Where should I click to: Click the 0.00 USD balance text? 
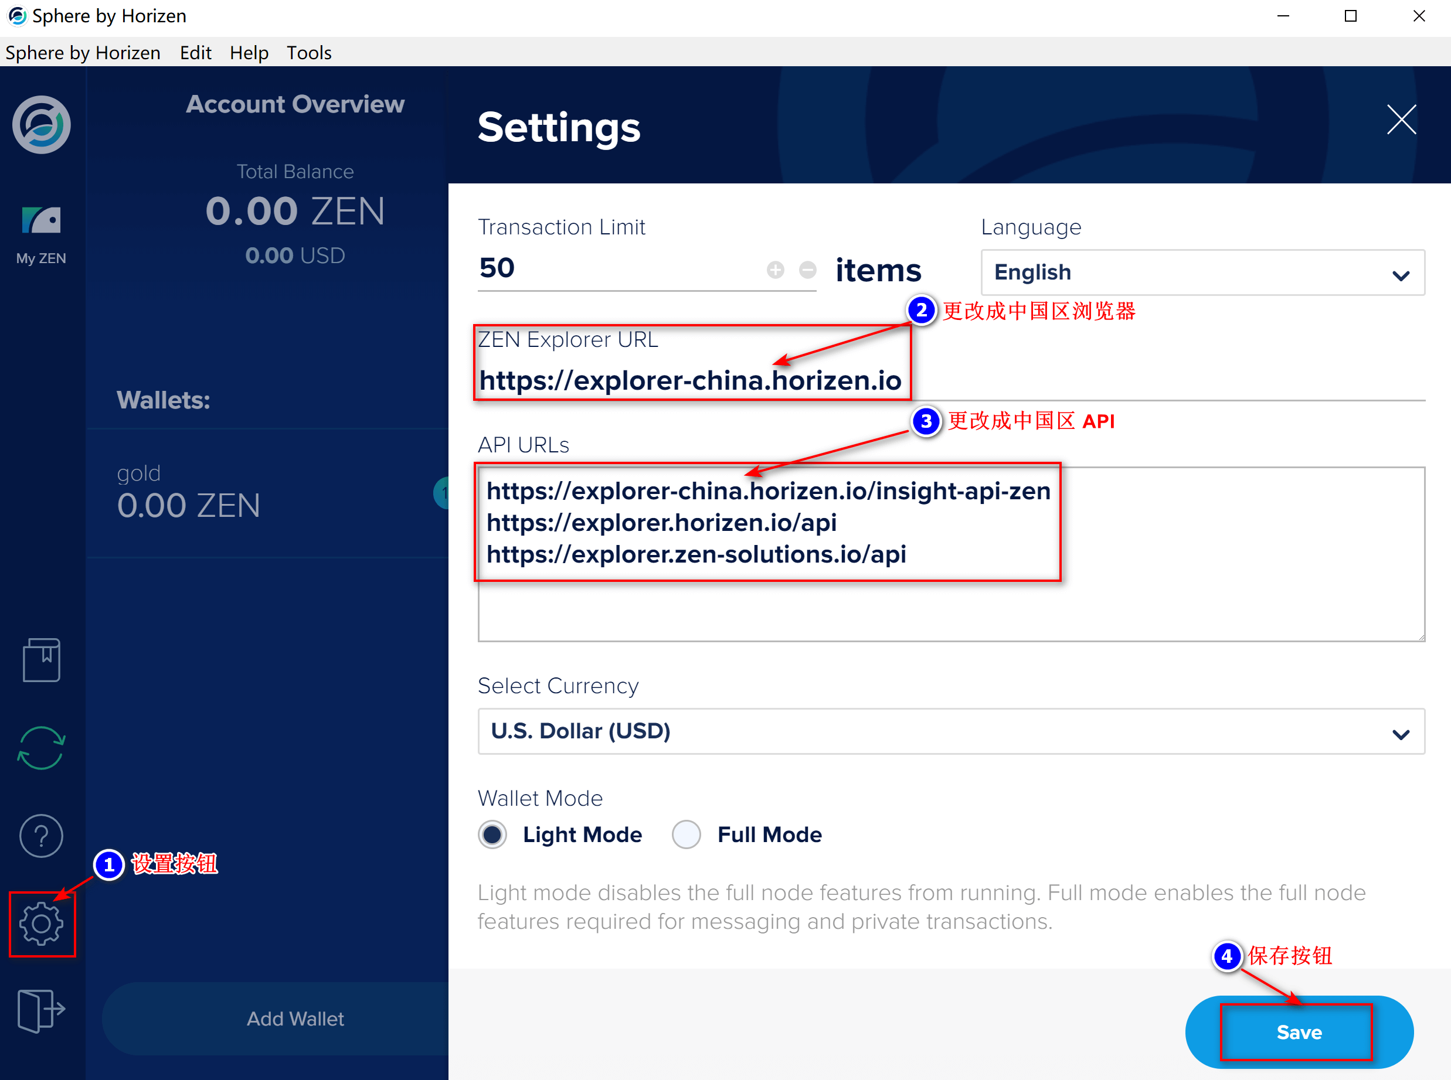(x=295, y=255)
